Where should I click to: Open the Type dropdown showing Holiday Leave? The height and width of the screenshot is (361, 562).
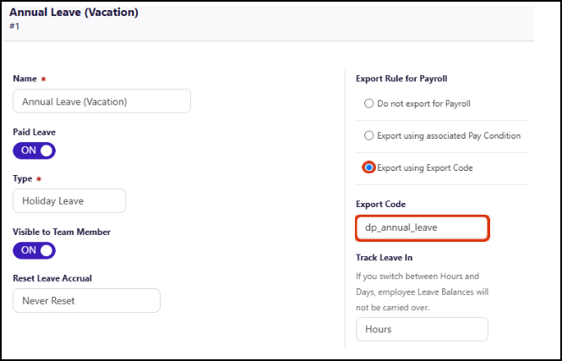(x=69, y=200)
